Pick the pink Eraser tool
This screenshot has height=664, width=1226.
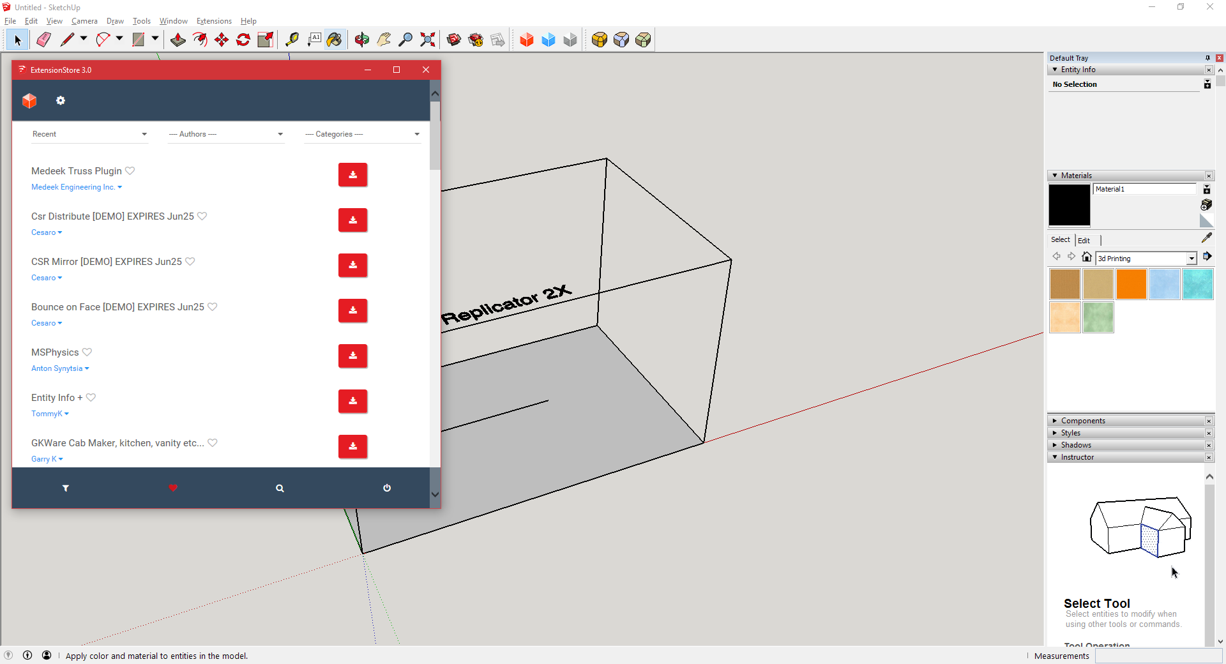click(43, 40)
